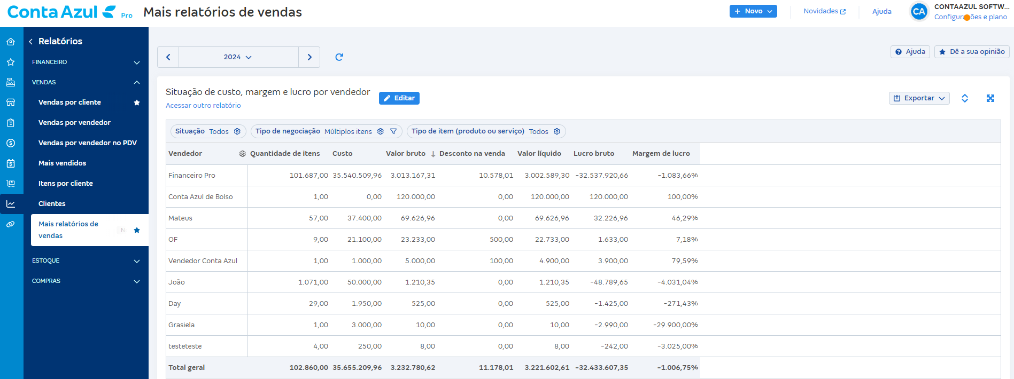Click the Ajuda button with question icon
1014x379 pixels.
910,52
